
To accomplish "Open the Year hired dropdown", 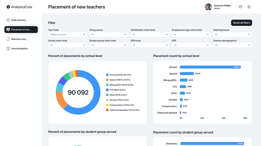I will pyautogui.click(x=67, y=34).
